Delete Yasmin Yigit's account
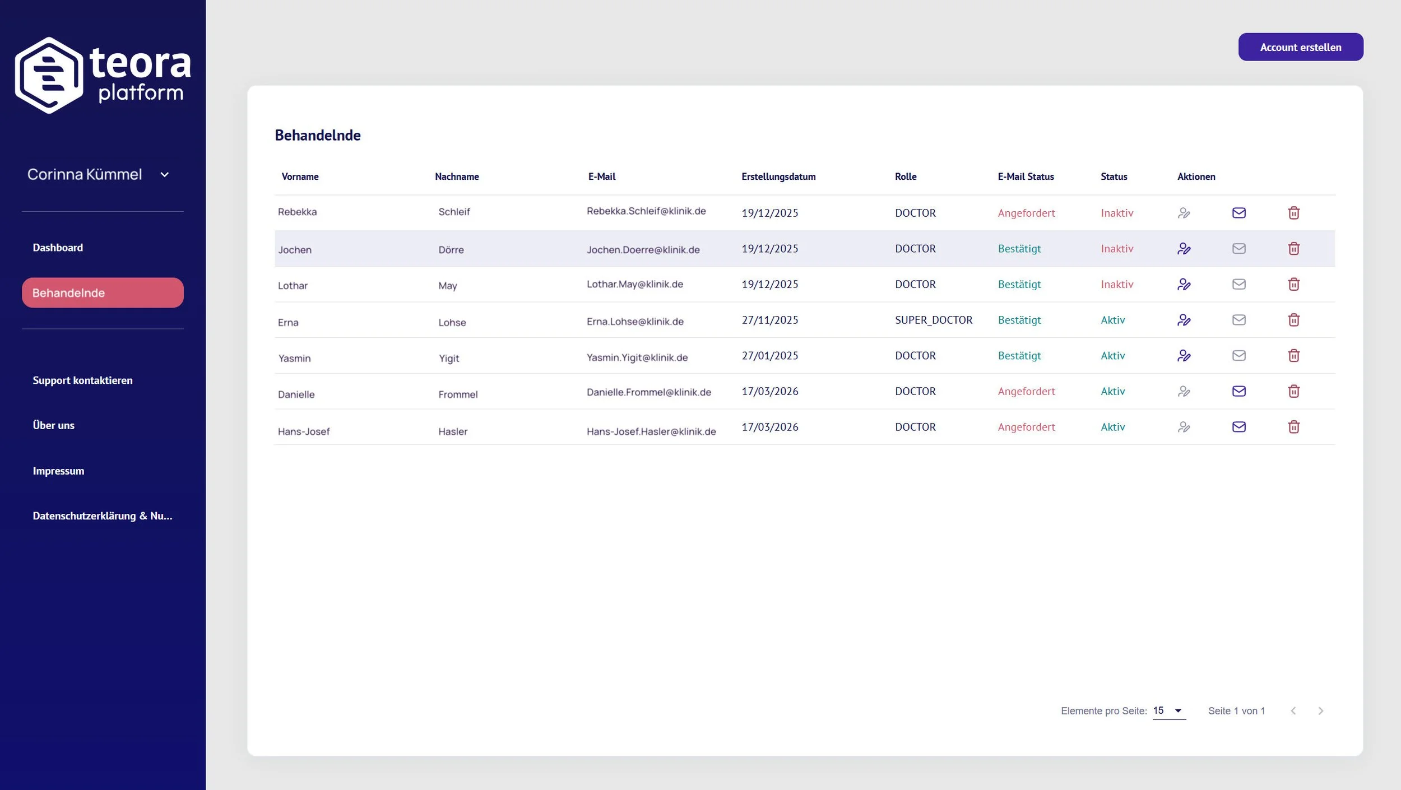Image resolution: width=1401 pixels, height=790 pixels. (x=1293, y=356)
